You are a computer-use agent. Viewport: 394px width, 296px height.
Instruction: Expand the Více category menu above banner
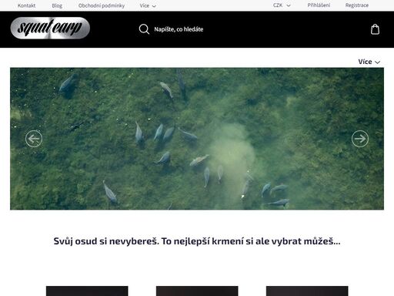tap(369, 62)
